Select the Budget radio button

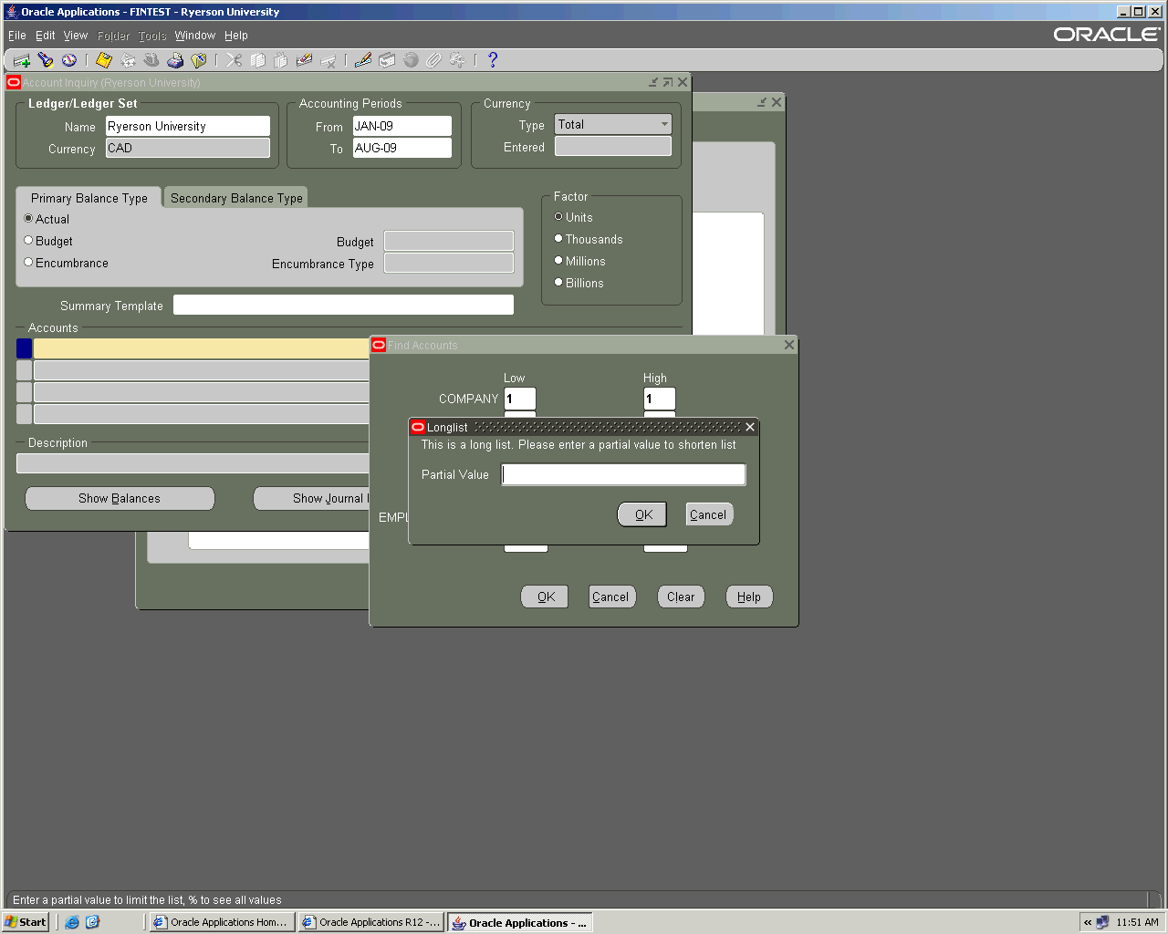[x=28, y=241]
